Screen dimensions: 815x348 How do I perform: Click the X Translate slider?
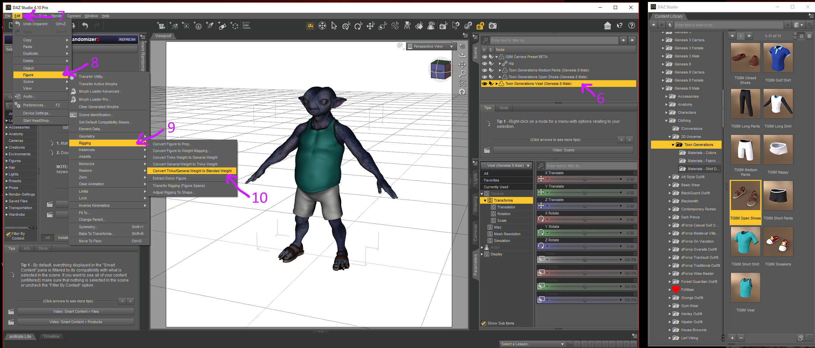pos(584,179)
